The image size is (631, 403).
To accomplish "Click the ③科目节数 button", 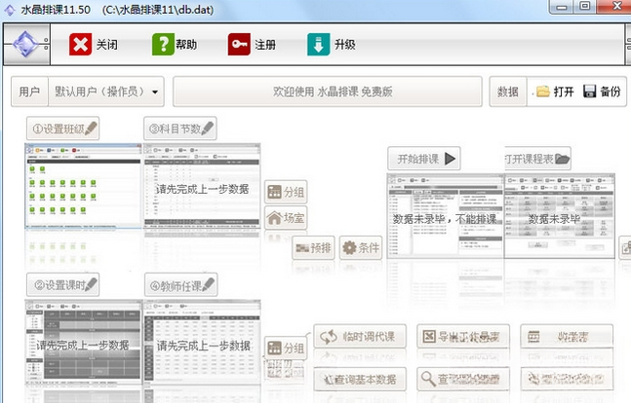I will click(x=179, y=128).
